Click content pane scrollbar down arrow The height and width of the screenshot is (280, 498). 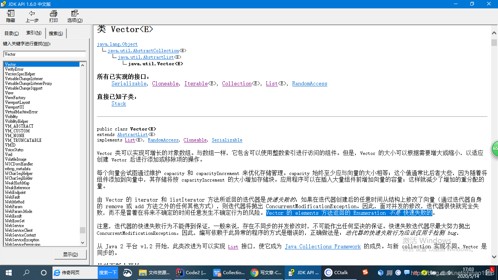[x=494, y=257]
